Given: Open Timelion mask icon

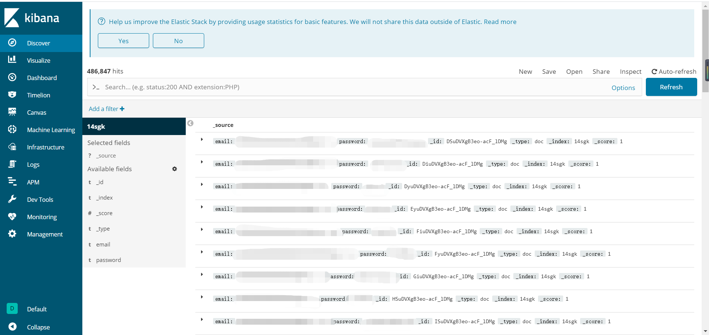Looking at the screenshot, I should (12, 95).
